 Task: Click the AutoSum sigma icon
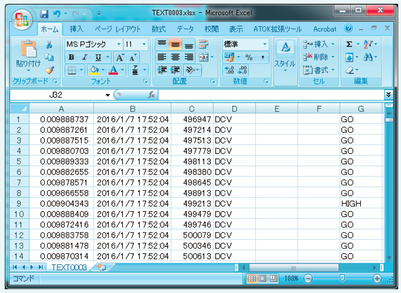[349, 44]
